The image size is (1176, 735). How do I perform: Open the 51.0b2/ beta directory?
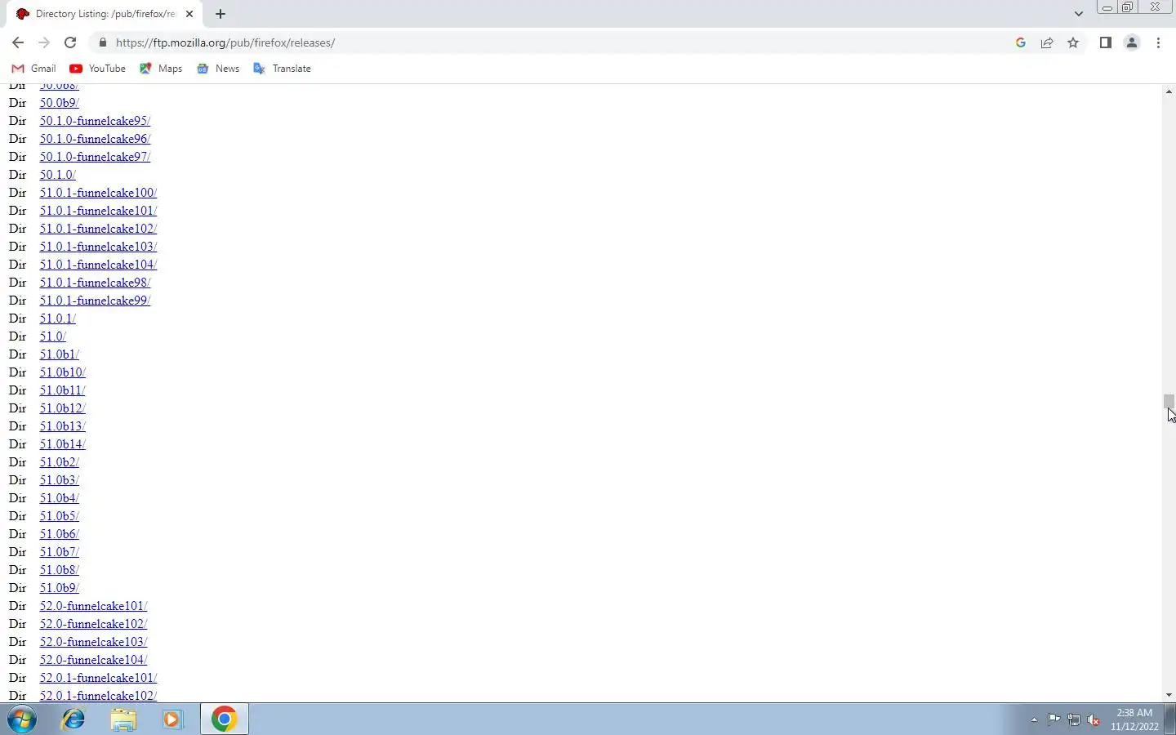coord(60,462)
